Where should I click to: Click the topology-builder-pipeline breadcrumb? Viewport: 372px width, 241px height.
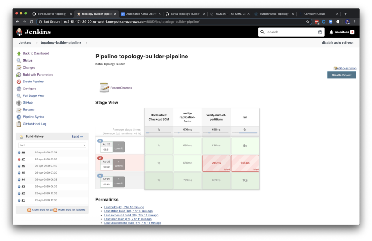[61, 43]
